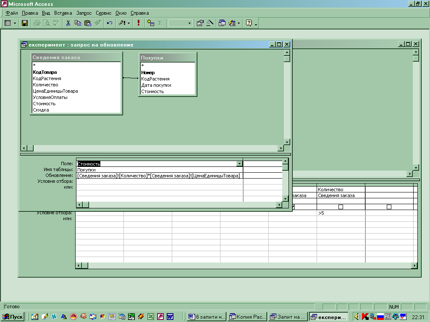Expand the View mode dropdown arrow
430x322 pixels.
click(15, 23)
